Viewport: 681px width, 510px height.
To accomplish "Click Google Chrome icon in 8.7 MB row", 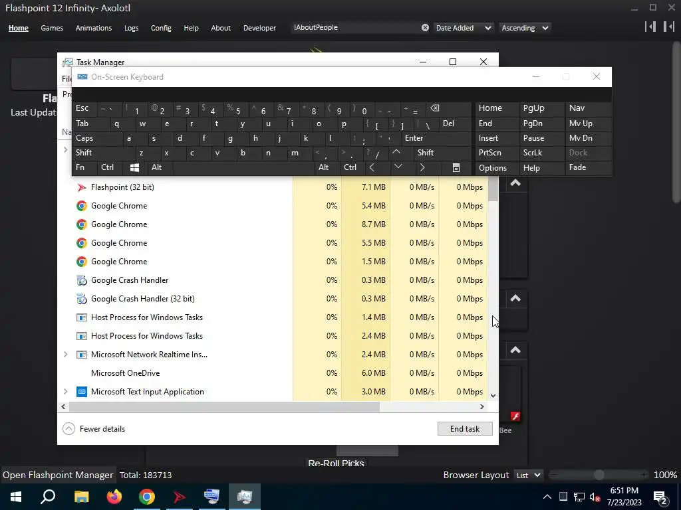I will [81, 224].
